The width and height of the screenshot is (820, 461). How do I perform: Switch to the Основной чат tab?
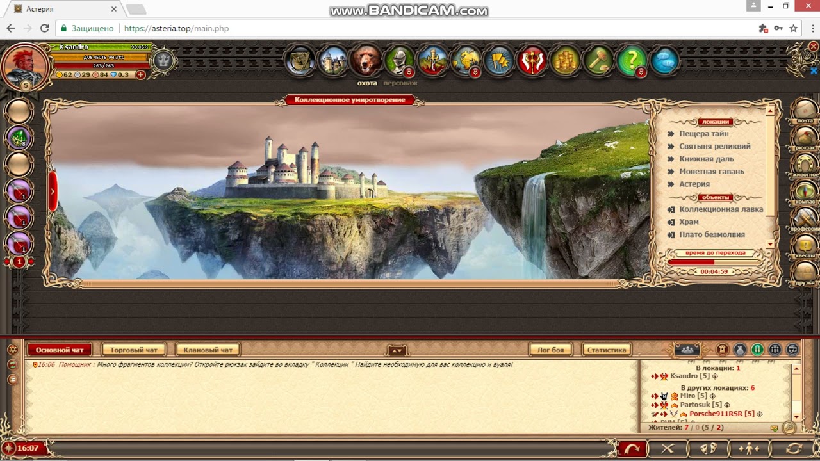(x=60, y=350)
